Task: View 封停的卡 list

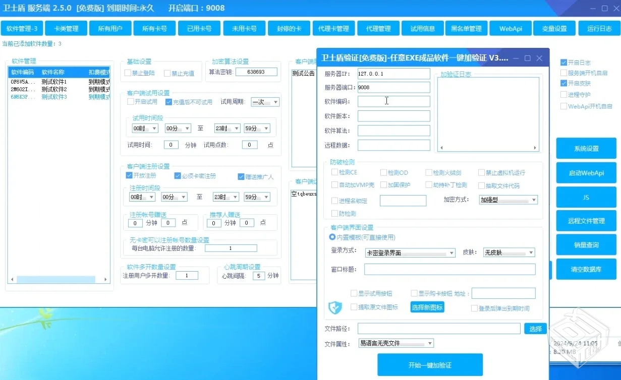Action: click(x=289, y=28)
